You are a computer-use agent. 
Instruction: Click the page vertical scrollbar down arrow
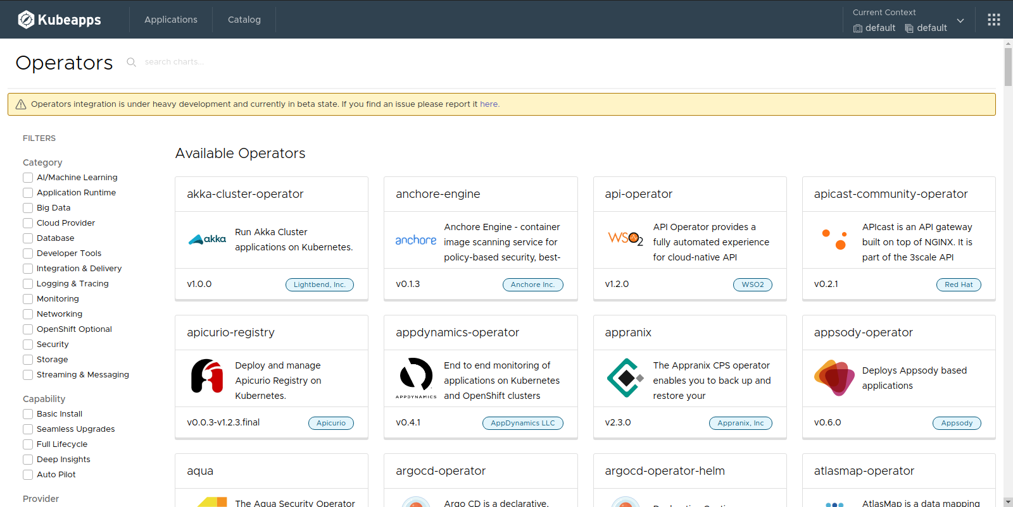point(1008,501)
